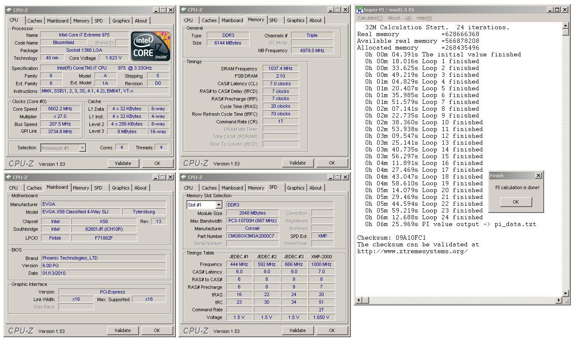Click Super PI vertical scrollbar down arrow
The width and height of the screenshot is (575, 341).
565,293
